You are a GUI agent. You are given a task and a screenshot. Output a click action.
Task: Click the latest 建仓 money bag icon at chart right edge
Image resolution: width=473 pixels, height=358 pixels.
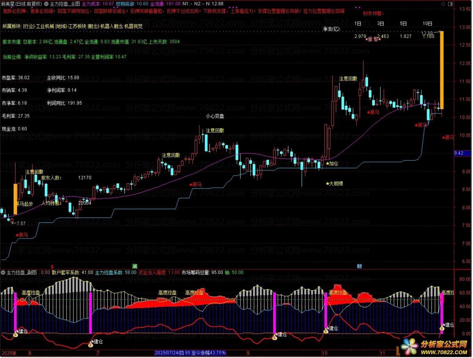click(442, 327)
